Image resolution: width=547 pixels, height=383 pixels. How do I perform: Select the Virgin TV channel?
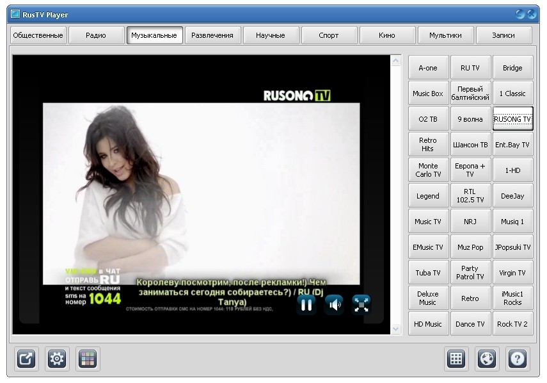pyautogui.click(x=512, y=273)
